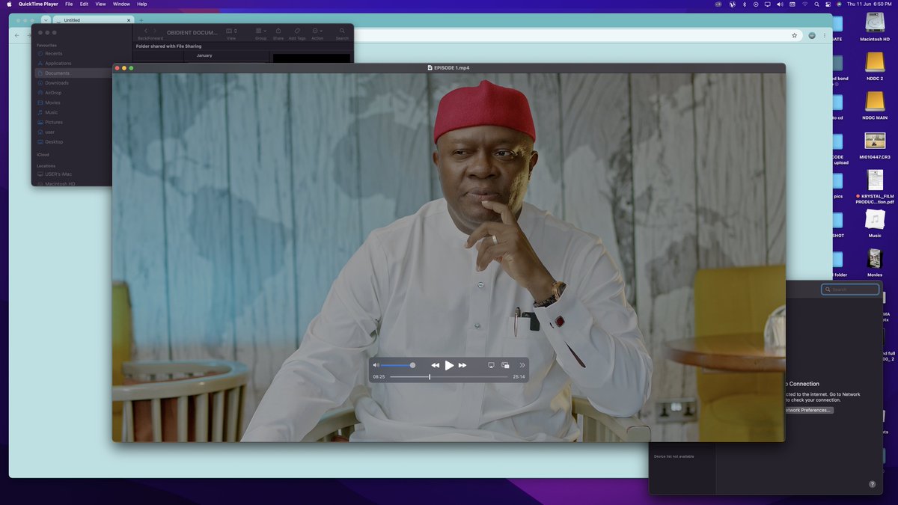Open the browser profile avatar
This screenshot has width=898, height=505.
[812, 35]
